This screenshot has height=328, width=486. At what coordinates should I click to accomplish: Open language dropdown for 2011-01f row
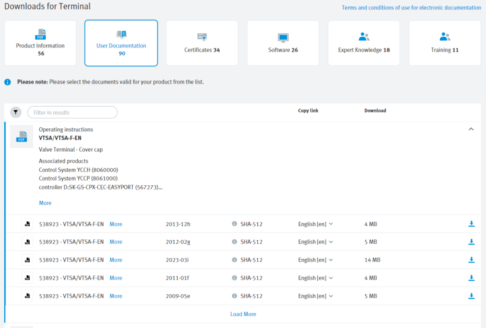[x=315, y=278]
